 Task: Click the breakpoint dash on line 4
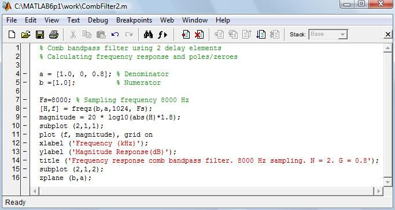coord(25,74)
